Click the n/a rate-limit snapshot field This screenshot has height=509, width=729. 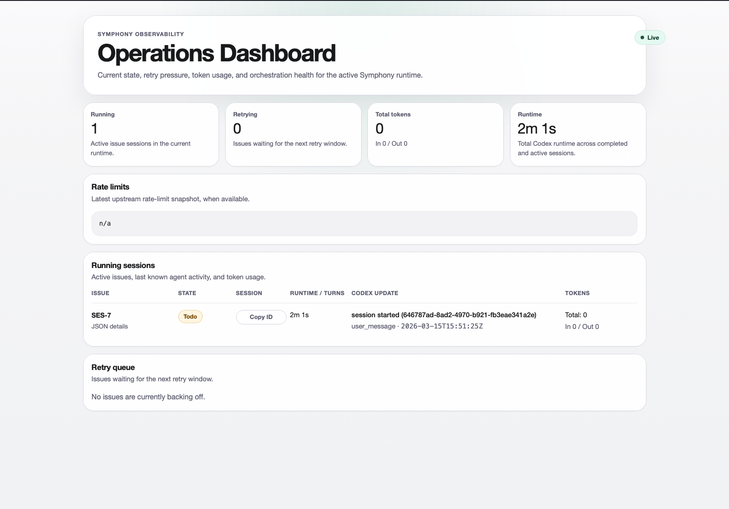tap(364, 223)
